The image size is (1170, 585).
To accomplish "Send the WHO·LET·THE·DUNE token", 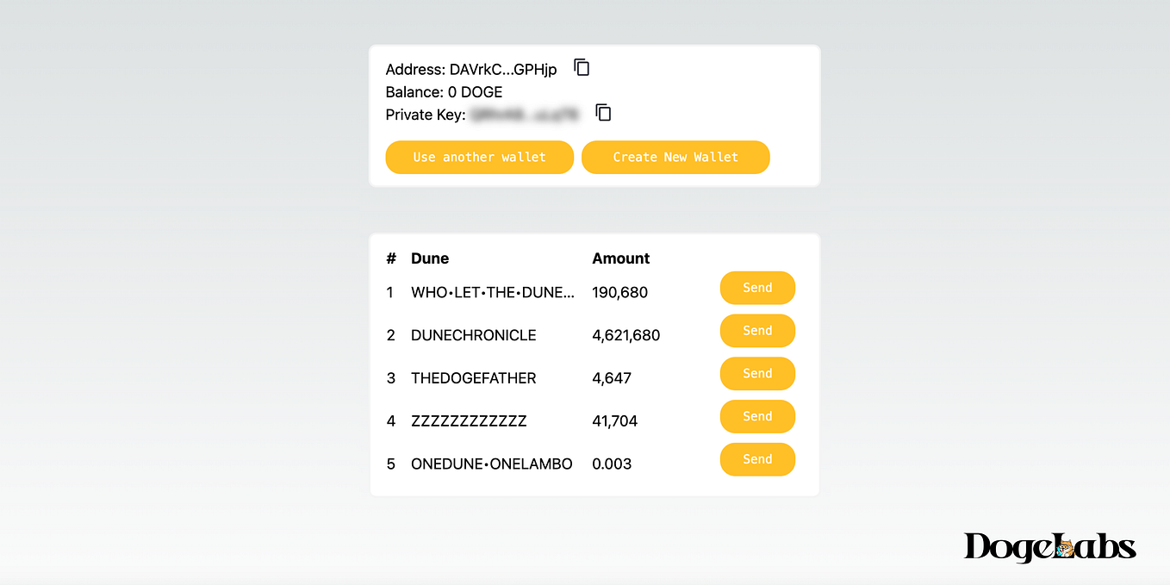I will coord(757,288).
